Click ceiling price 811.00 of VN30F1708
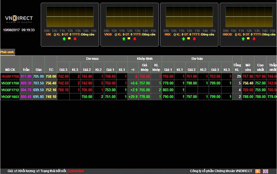277x174 pixels. (26, 77)
